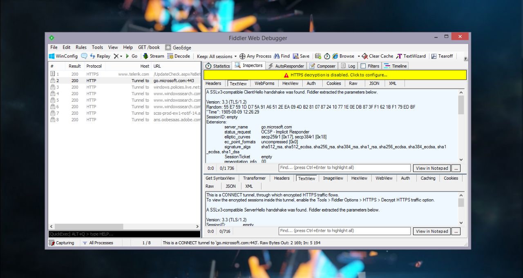
Task: Select session 3 windows.policies.live.net
Action: point(125,87)
